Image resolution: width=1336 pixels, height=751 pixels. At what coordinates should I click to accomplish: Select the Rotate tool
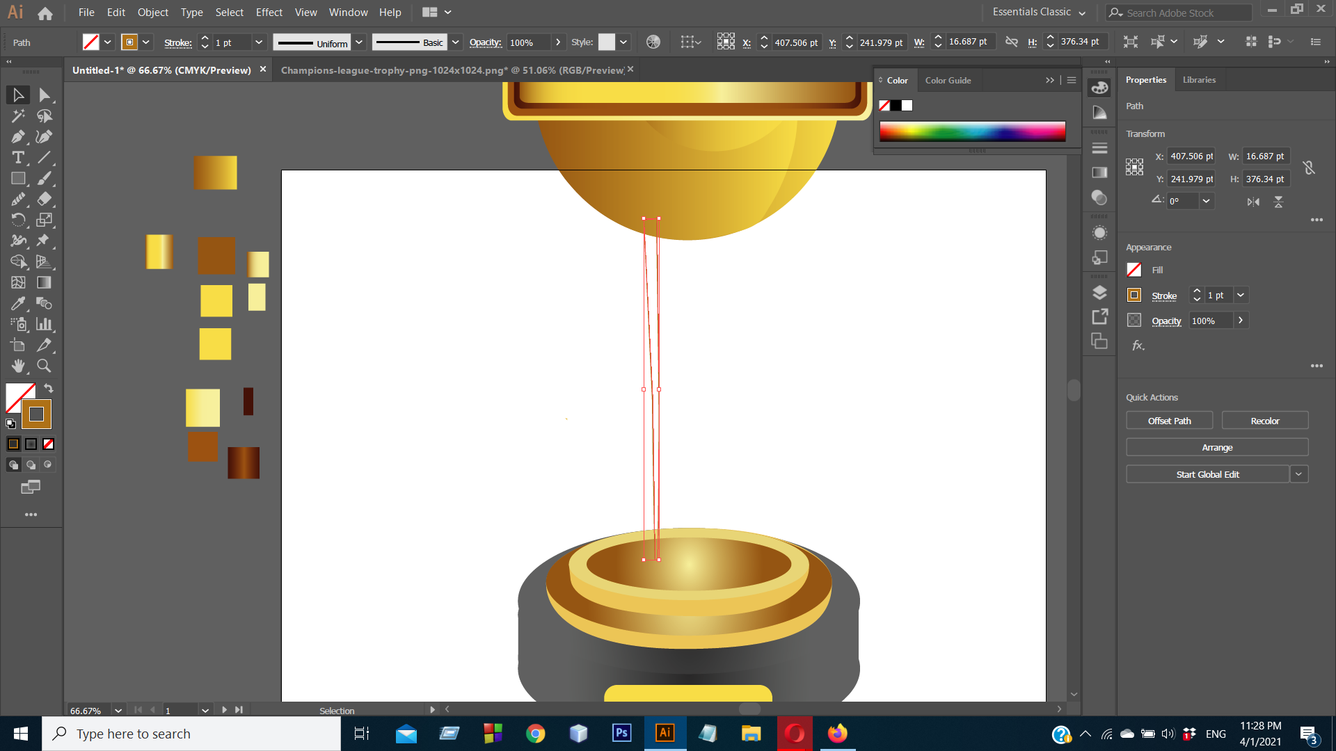pyautogui.click(x=18, y=220)
